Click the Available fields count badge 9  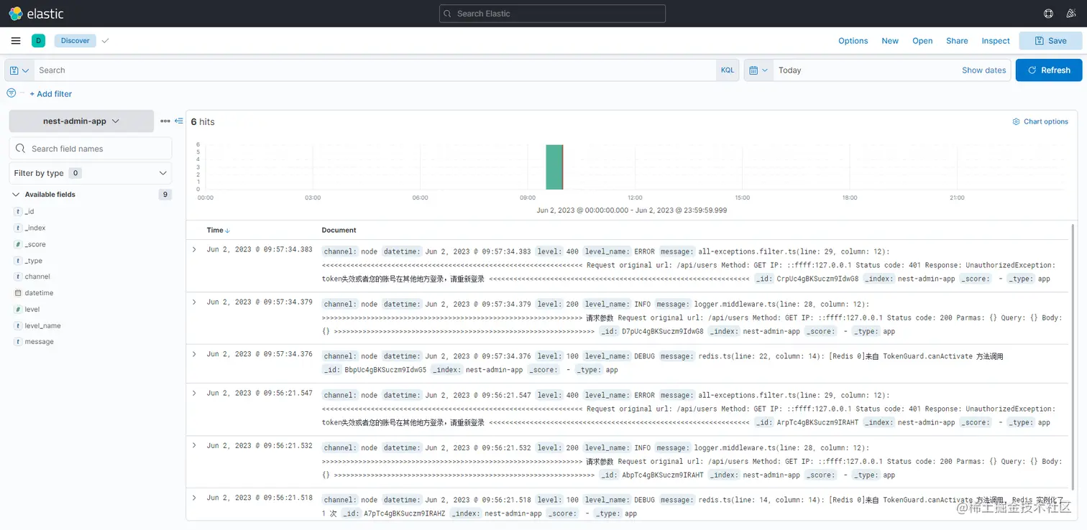165,195
